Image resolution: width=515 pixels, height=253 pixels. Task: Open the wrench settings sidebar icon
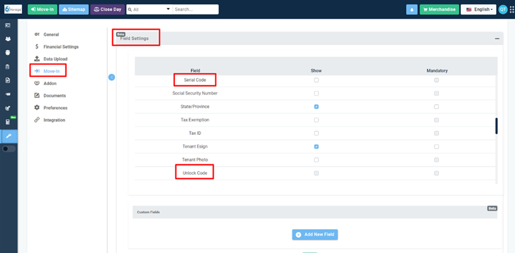[8, 136]
